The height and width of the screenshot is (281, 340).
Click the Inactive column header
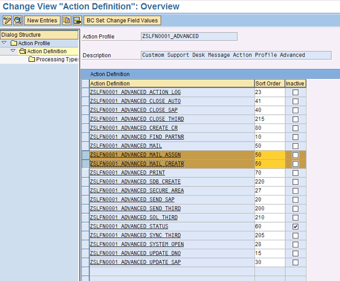(295, 83)
